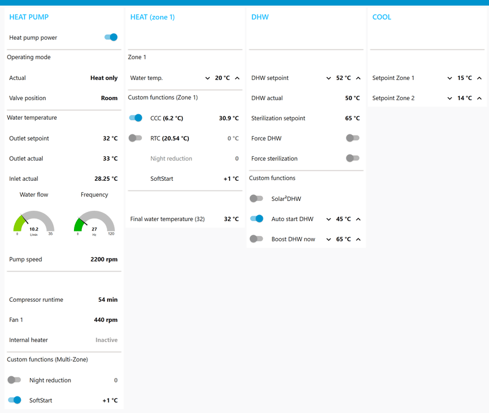Increase Zone 1 Water temp. with up chevron

coord(237,78)
